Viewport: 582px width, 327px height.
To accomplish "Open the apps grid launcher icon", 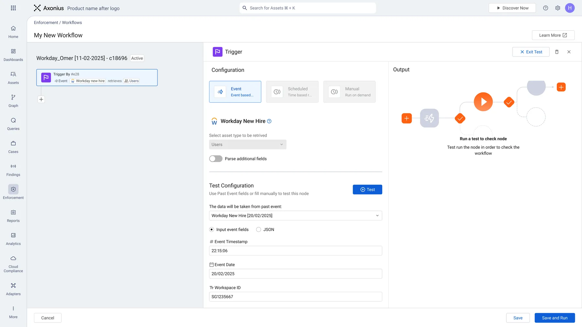I will pos(13,8).
